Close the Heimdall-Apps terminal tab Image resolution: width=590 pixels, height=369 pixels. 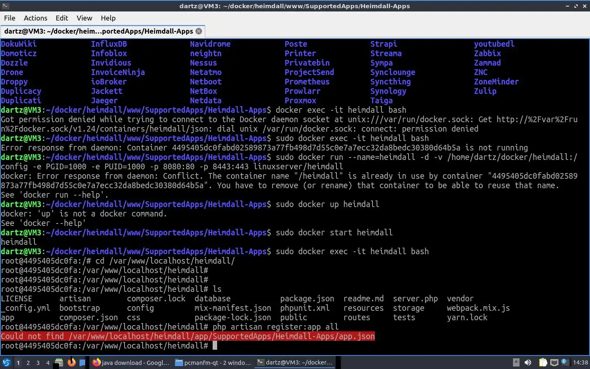[199, 31]
